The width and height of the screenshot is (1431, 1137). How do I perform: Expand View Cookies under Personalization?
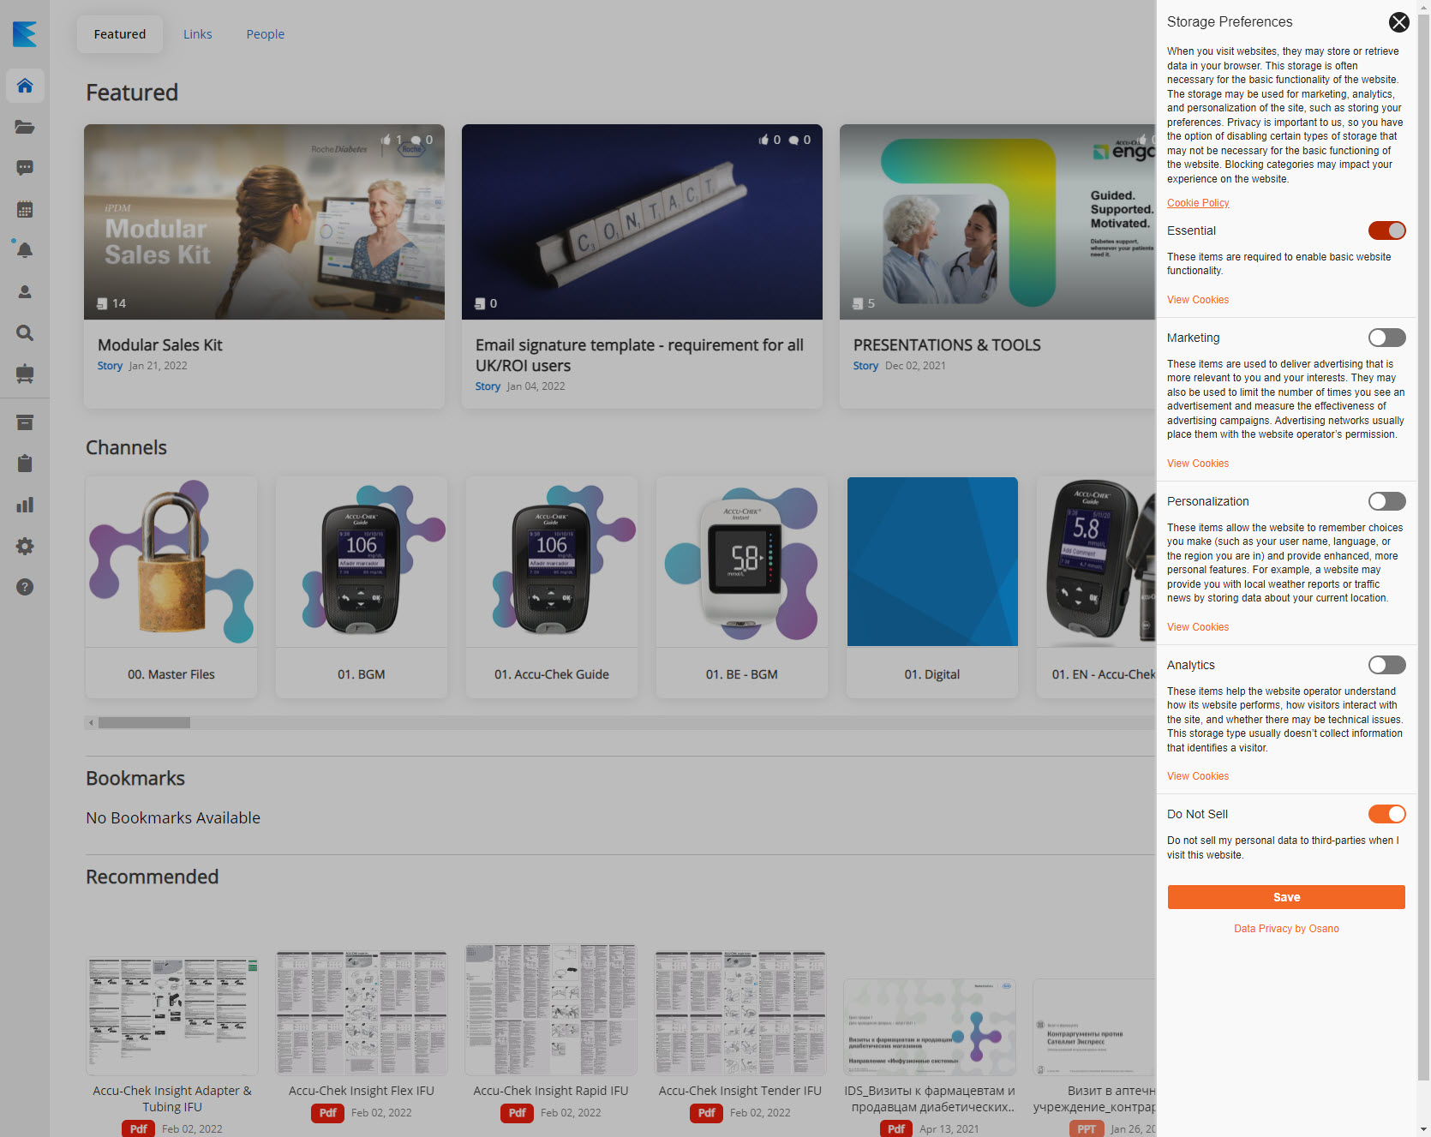tap(1198, 627)
